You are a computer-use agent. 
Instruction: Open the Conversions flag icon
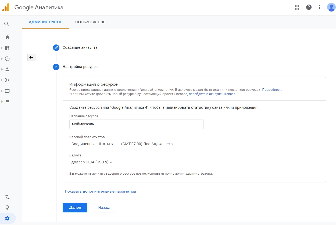(x=7, y=102)
